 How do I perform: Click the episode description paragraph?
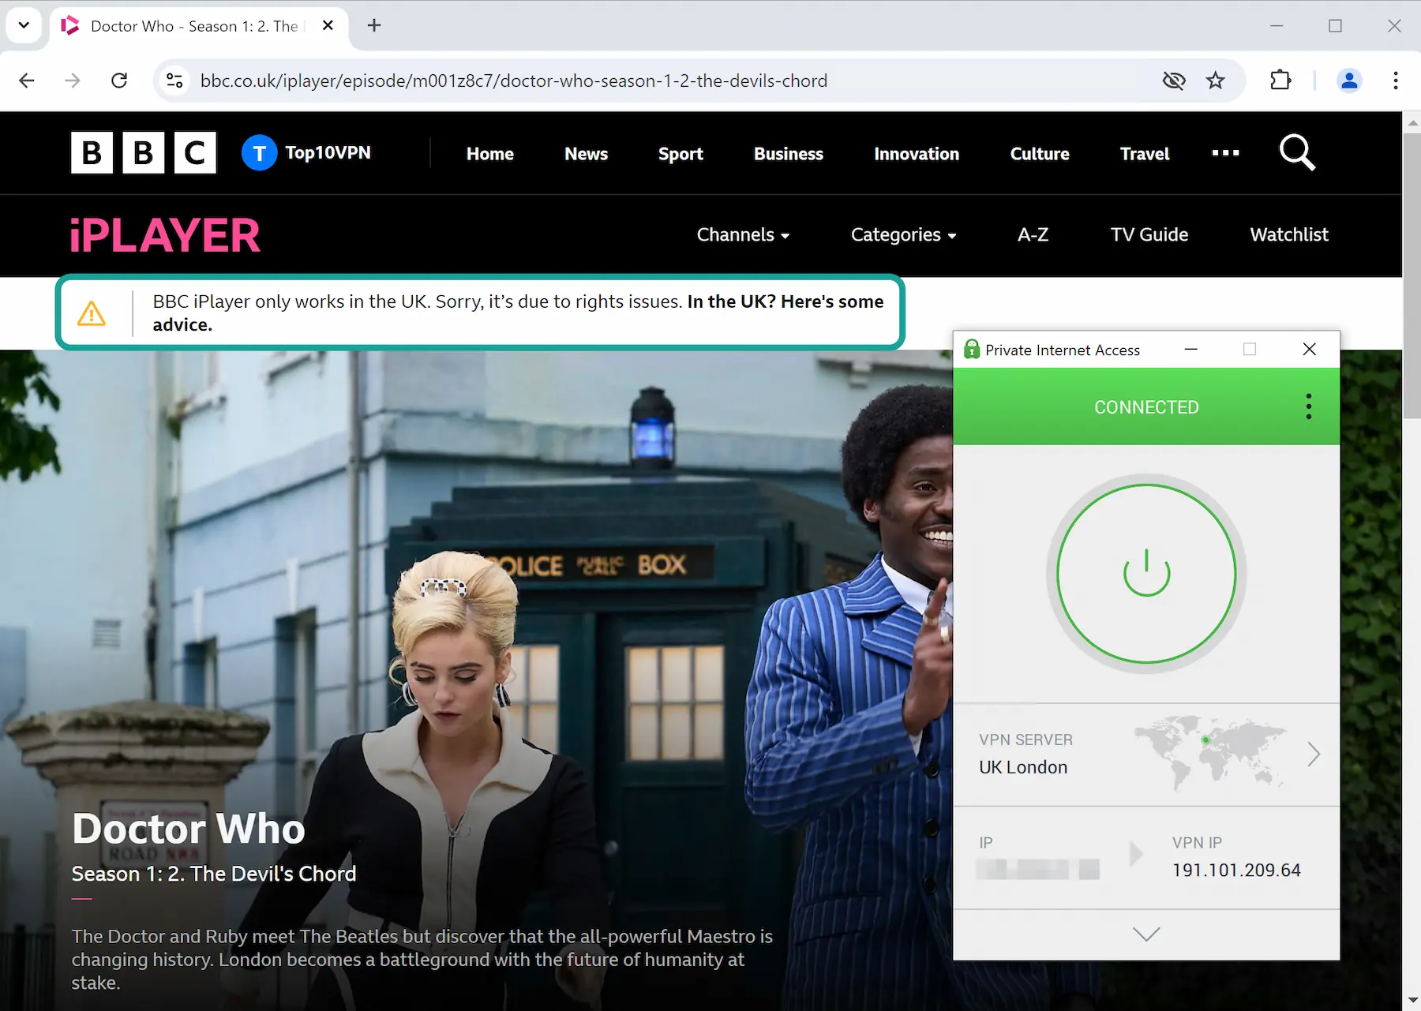422,959
